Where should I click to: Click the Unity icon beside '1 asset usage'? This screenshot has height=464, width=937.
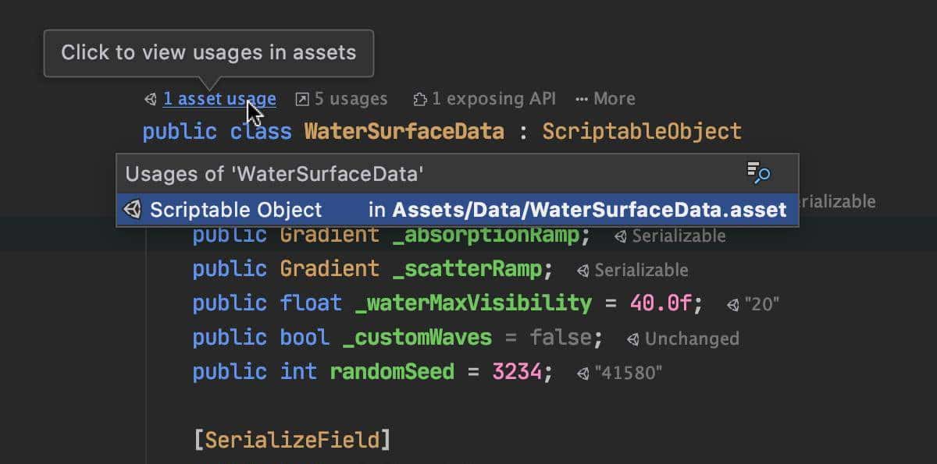(150, 99)
